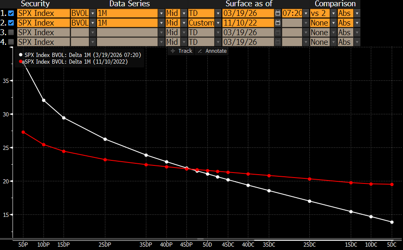Open row 2 Abs dropdown

point(357,23)
